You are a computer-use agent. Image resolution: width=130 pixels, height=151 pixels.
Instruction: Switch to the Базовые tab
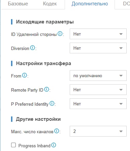tap(18, 4)
